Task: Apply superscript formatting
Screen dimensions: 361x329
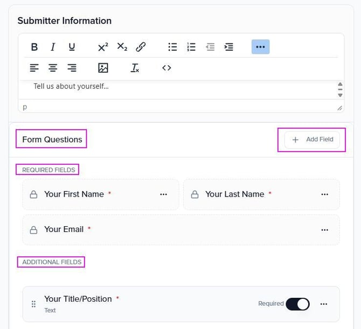Action: [103, 47]
